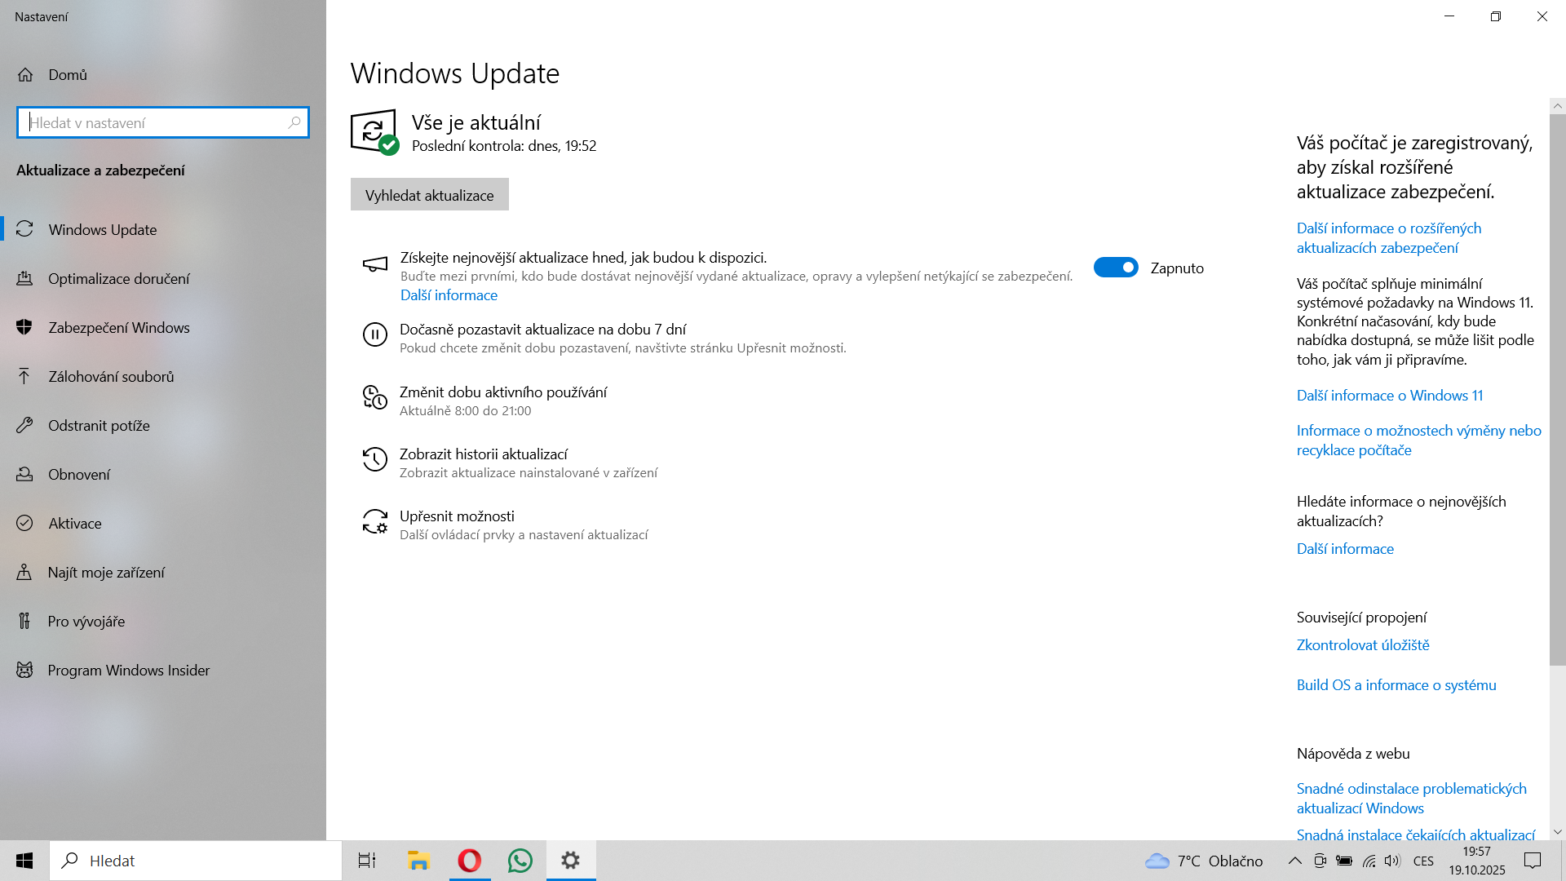Click the Home icon in sidebar
1566x881 pixels.
tap(25, 75)
